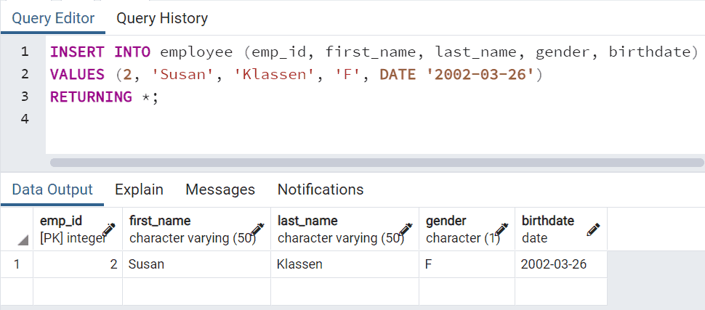705x310 pixels.
Task: Switch to the Query History tab
Action: [162, 18]
